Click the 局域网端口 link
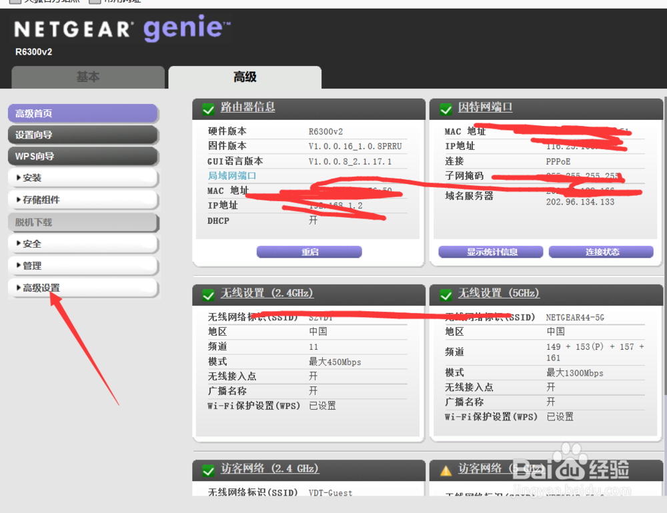 click(x=232, y=175)
